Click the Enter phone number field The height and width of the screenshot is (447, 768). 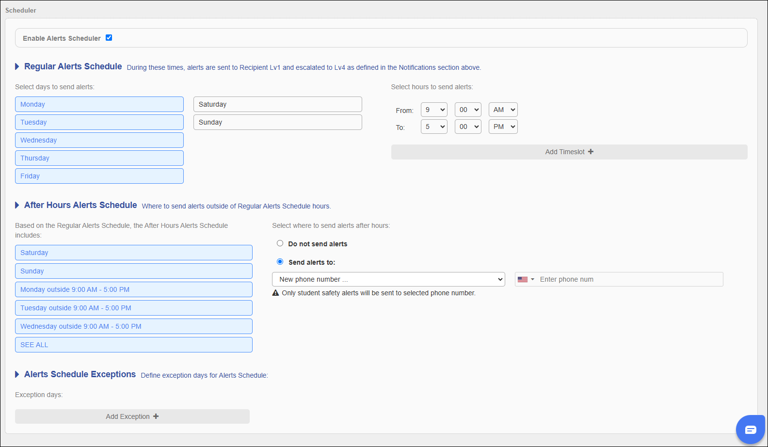tap(630, 279)
